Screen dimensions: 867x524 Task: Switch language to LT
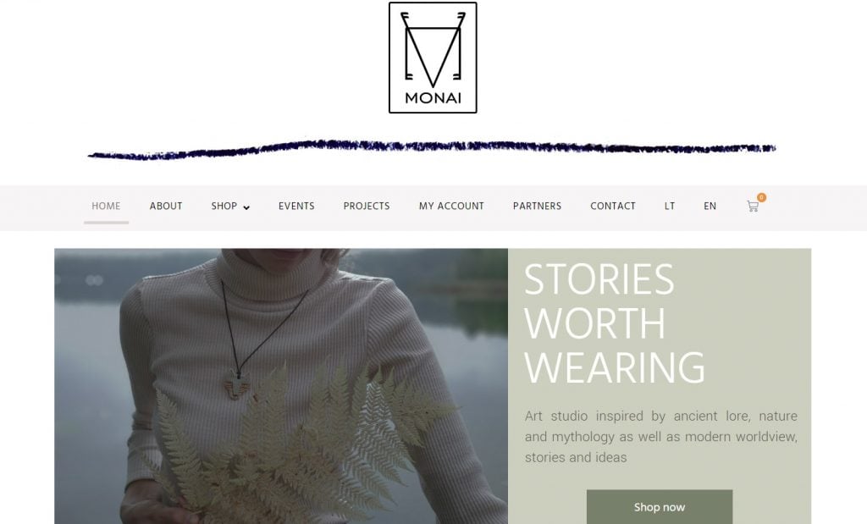(670, 207)
